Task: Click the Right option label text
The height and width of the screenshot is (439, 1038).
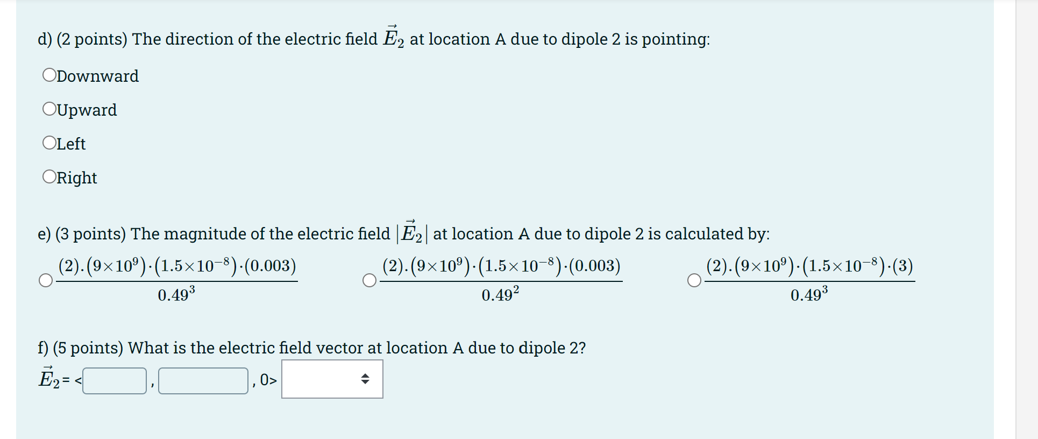Action: [x=75, y=178]
